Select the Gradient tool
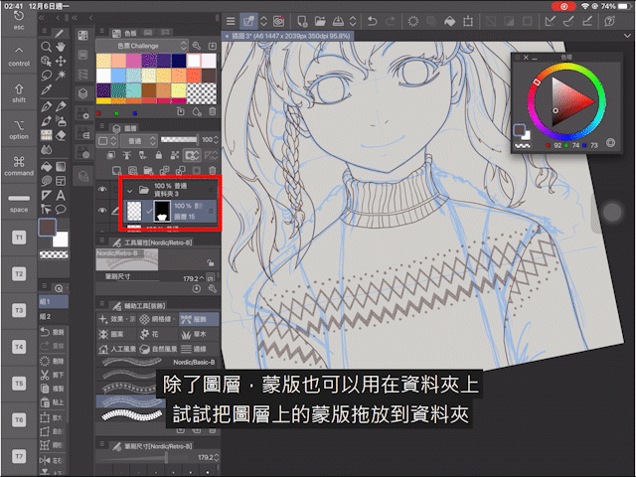 point(61,167)
